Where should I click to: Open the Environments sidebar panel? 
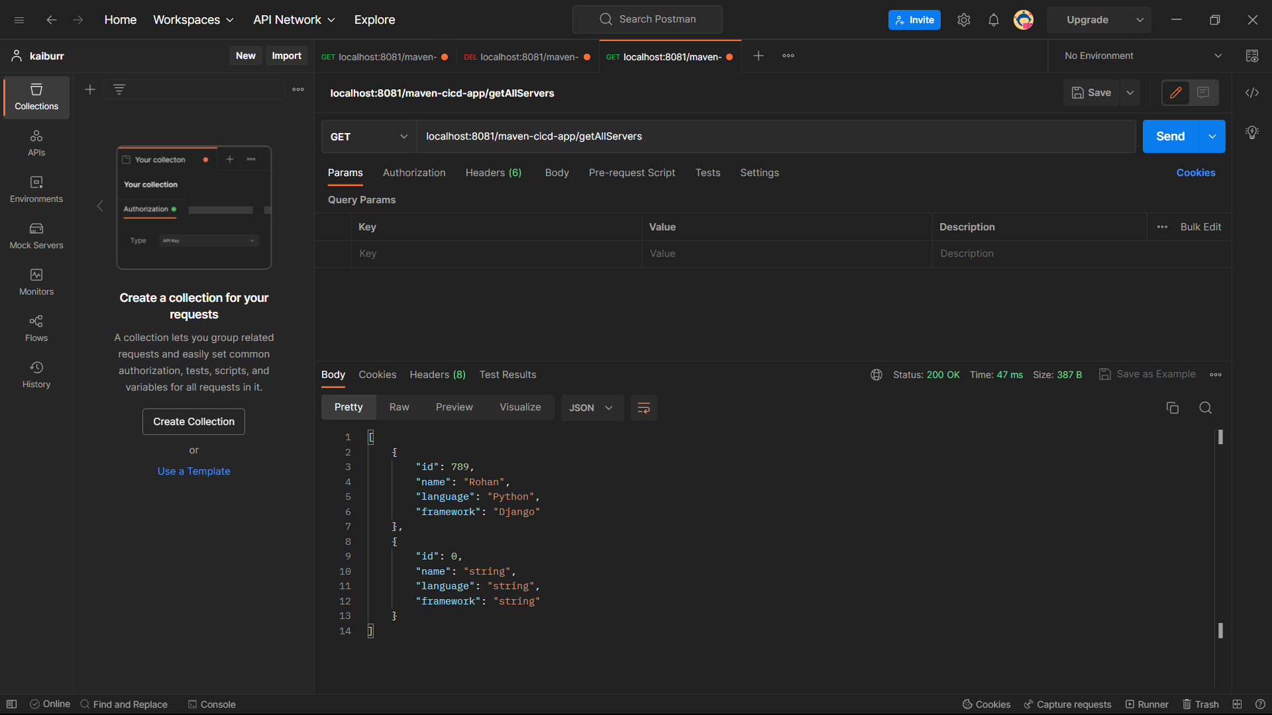coord(36,190)
